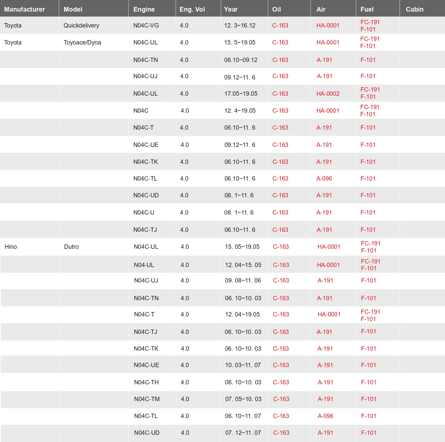Click F-101 in the N04C-TM row
The height and width of the screenshot is (442, 445).
(x=369, y=399)
